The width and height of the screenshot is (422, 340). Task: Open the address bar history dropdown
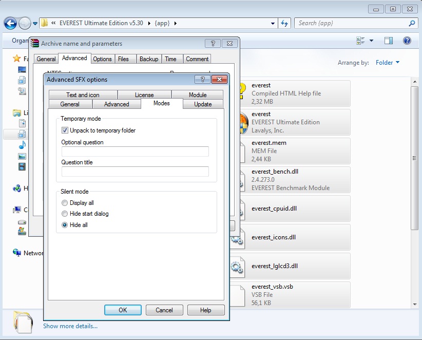coord(273,24)
